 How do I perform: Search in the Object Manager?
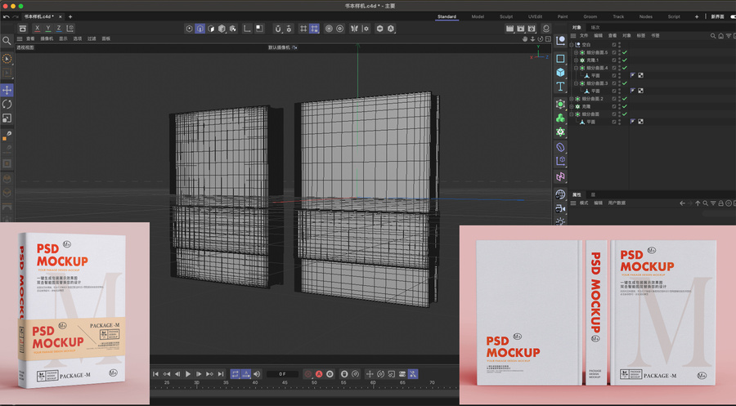[x=713, y=36]
